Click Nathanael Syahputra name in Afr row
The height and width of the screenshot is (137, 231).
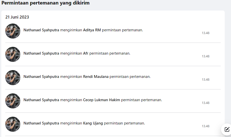pyautogui.click(x=41, y=53)
